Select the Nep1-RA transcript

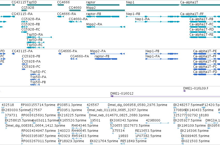pyautogui.click(x=157, y=22)
